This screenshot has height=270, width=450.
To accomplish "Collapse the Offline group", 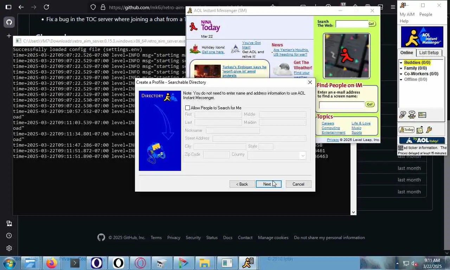I will [401, 79].
